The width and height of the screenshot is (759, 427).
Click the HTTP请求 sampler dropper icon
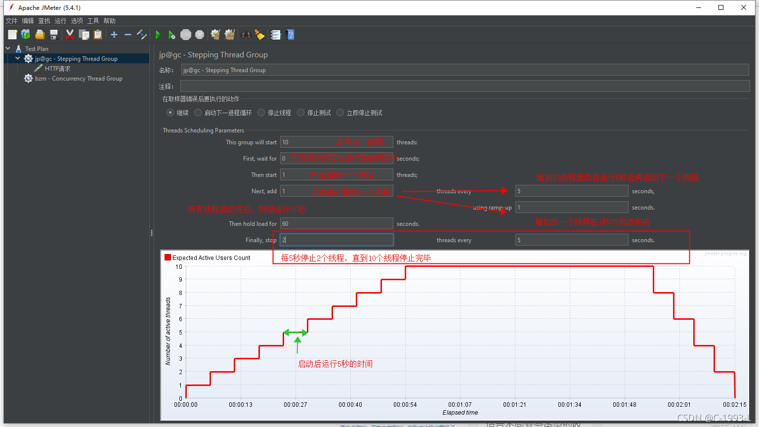click(x=38, y=68)
